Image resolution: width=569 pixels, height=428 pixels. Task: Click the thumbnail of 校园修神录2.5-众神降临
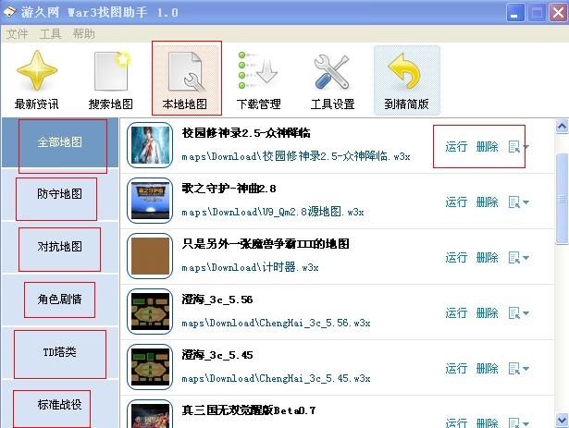(x=150, y=145)
